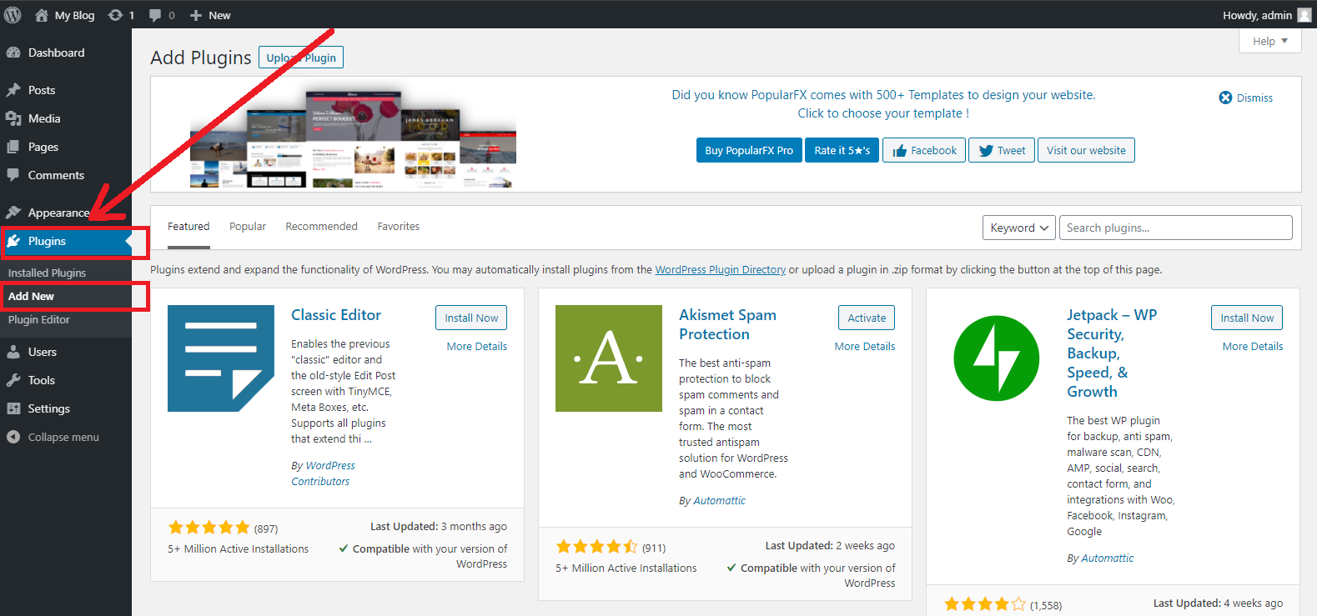This screenshot has width=1317, height=616.
Task: Activate the Akismet Spam Protection plugin
Action: 866,318
